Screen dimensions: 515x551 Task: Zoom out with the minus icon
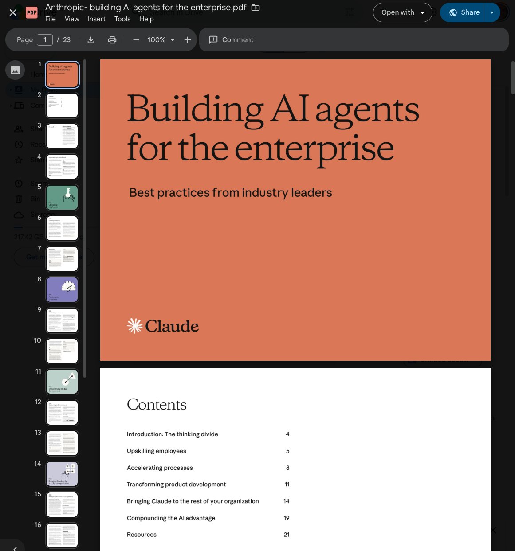[136, 40]
